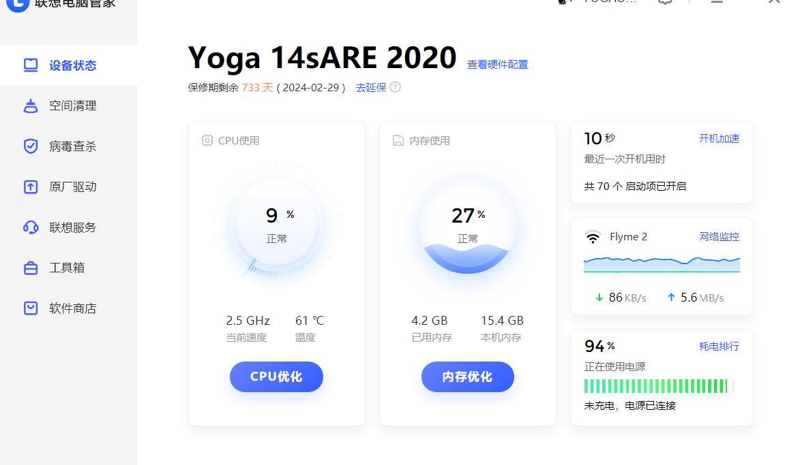
Task: Click the 正在使用电源 text
Action: click(x=615, y=367)
